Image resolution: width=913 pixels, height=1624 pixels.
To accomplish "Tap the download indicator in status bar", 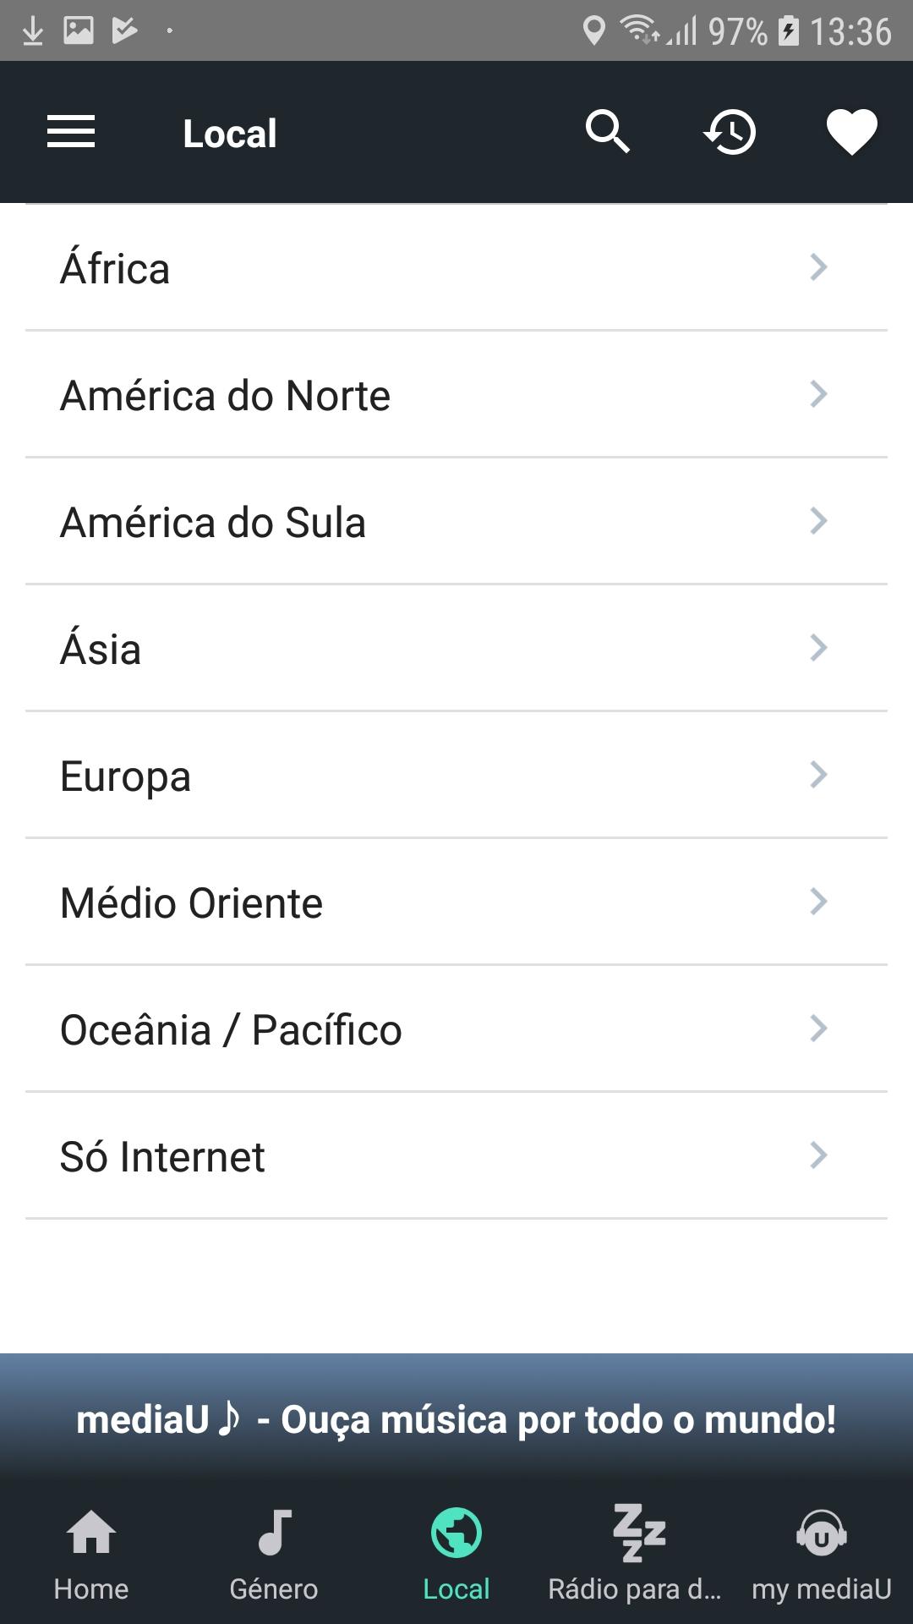I will 33,31.
